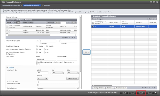The width and height of the screenshot is (160, 96).
Task: Click Select All Pages in Discovered Volumes
Action: (28, 23)
